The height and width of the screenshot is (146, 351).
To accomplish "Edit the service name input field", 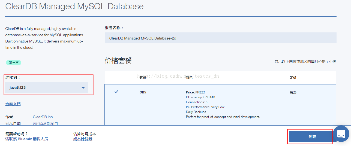I will (220, 38).
